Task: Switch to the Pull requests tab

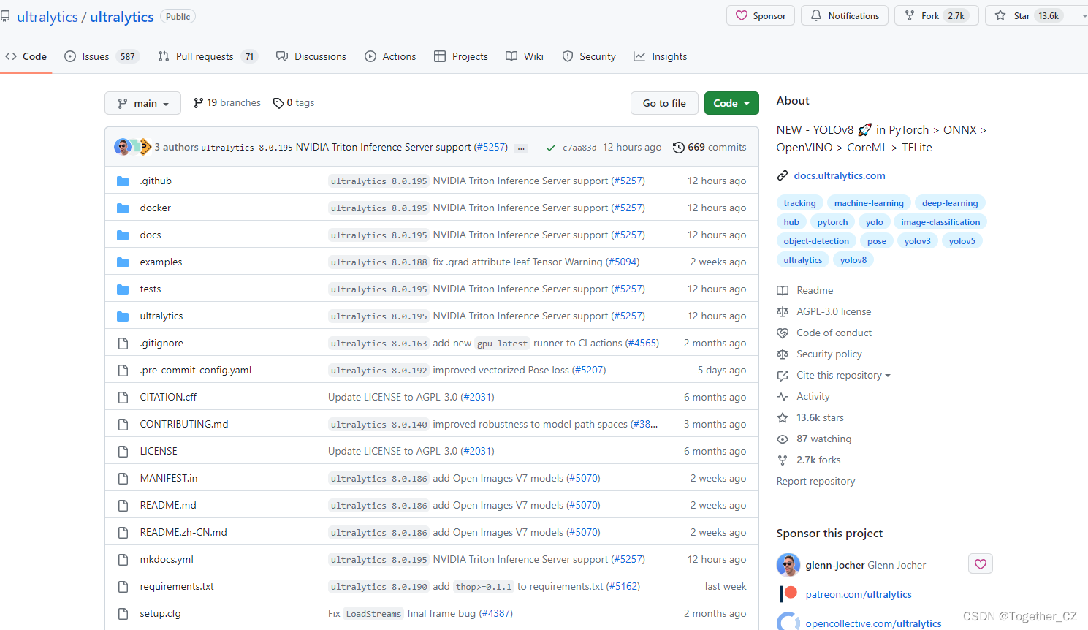Action: click(208, 56)
